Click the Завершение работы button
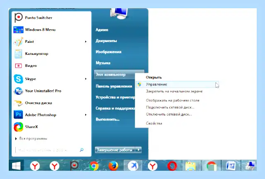This screenshot has width=265, height=179. click(115, 150)
